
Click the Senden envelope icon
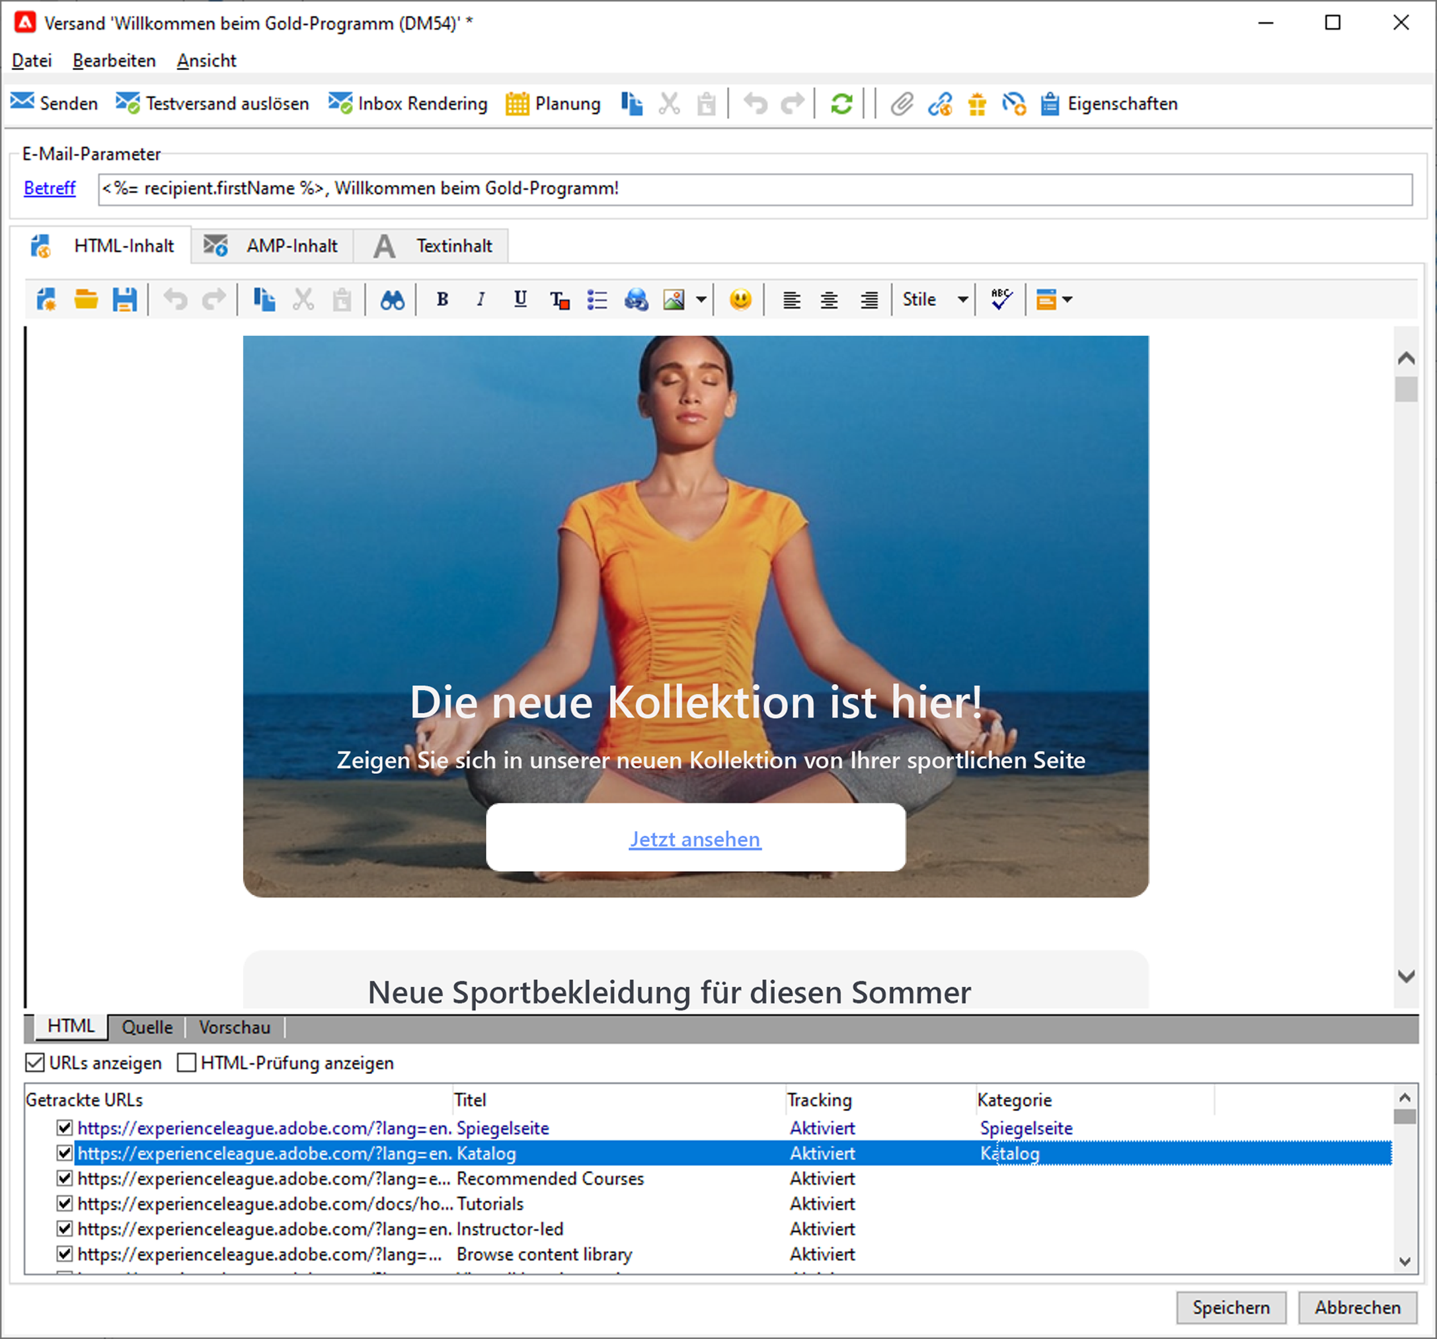click(22, 102)
